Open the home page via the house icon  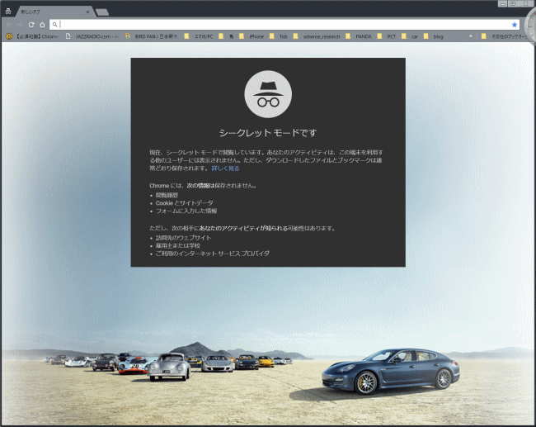click(42, 25)
